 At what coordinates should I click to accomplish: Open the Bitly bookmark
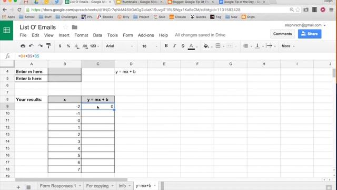[x=123, y=17]
